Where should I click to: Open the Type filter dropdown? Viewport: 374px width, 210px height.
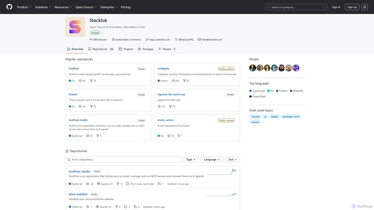pos(191,160)
